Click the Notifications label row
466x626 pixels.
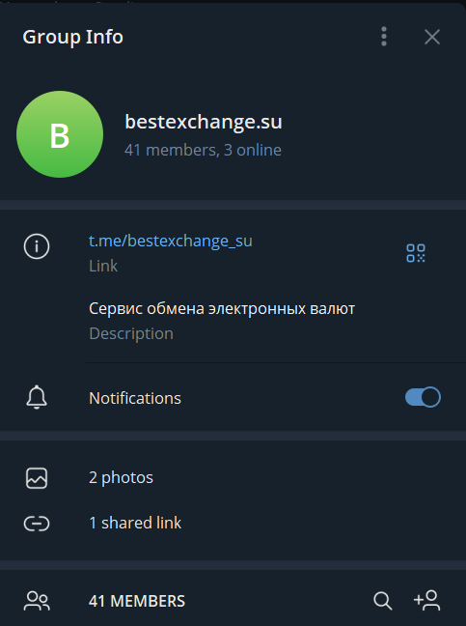pos(233,398)
